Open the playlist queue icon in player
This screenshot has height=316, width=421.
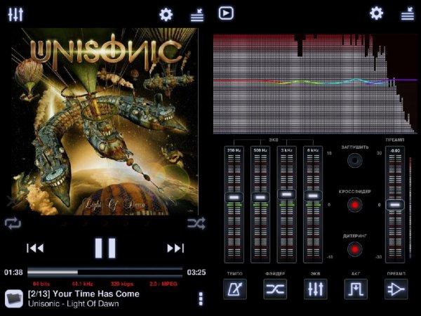[x=197, y=15]
